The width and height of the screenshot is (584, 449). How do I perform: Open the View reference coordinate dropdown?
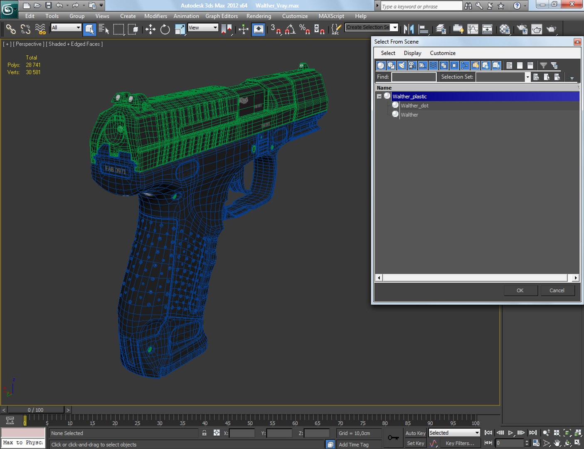click(x=203, y=27)
